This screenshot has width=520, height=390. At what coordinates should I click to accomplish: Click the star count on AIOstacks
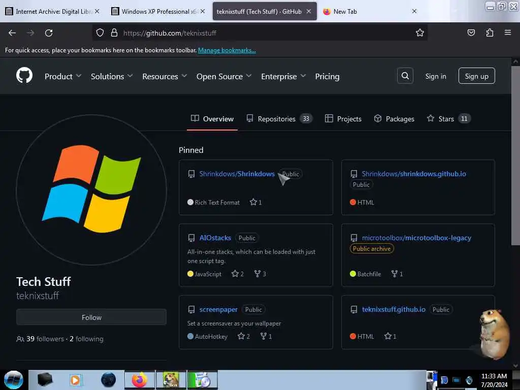coord(238,274)
